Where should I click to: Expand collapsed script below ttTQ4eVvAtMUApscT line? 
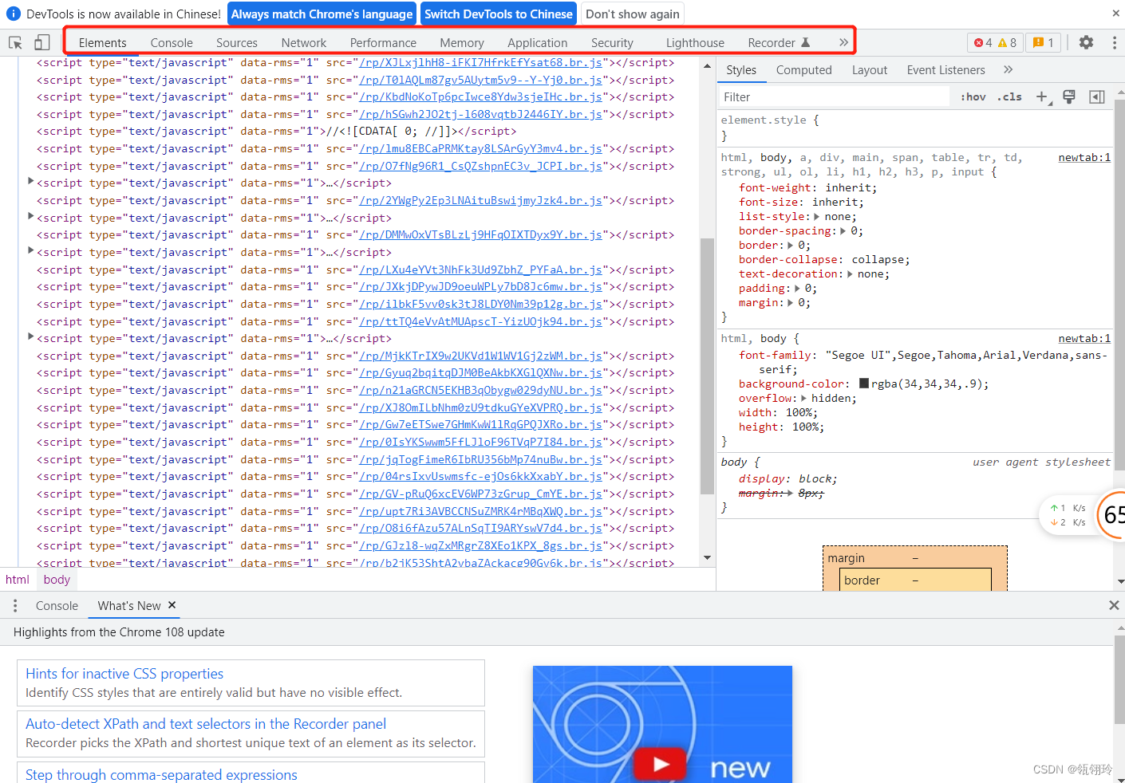(31, 338)
